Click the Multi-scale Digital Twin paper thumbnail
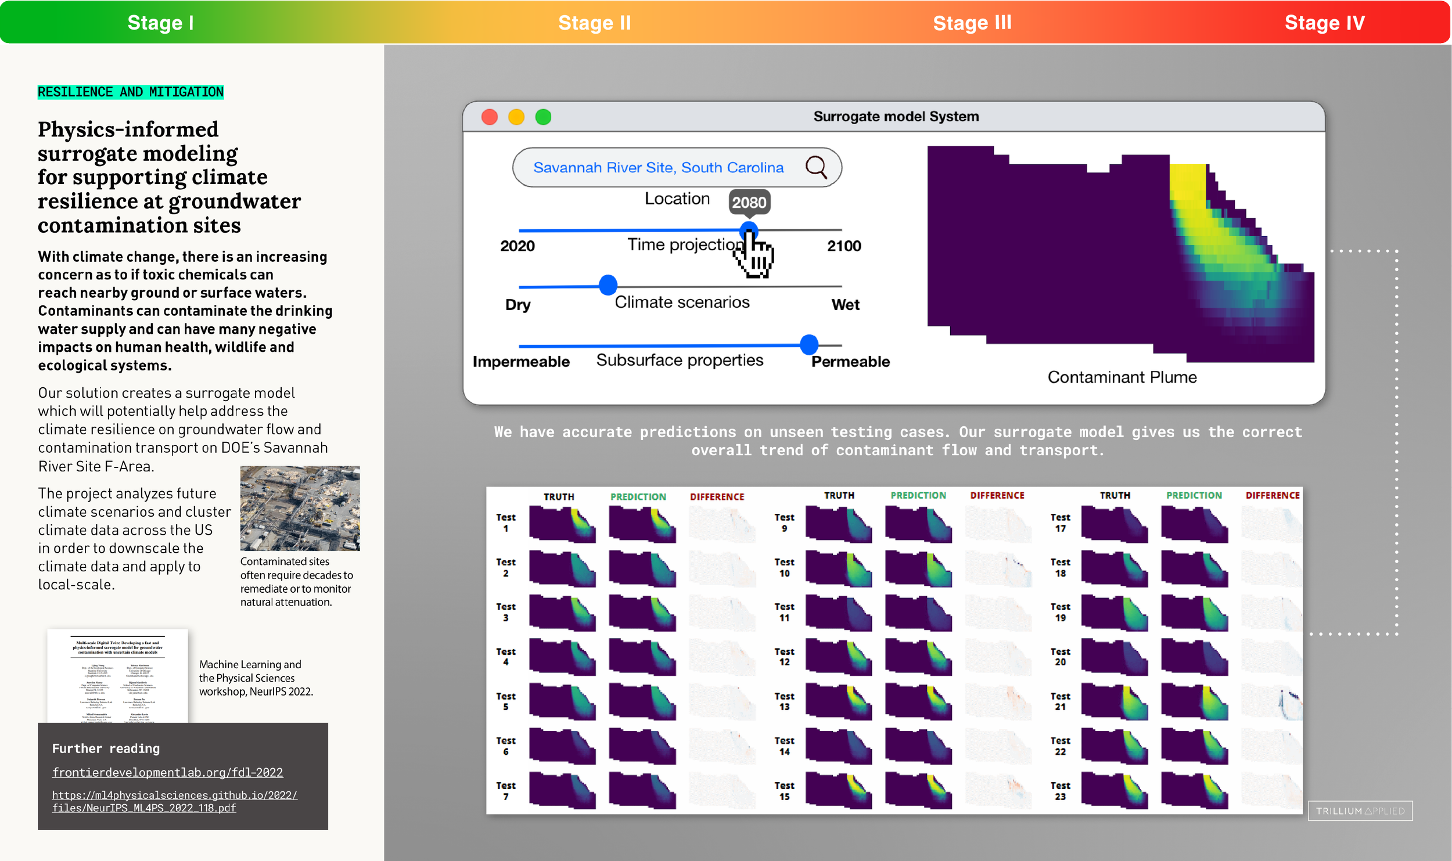 (117, 676)
